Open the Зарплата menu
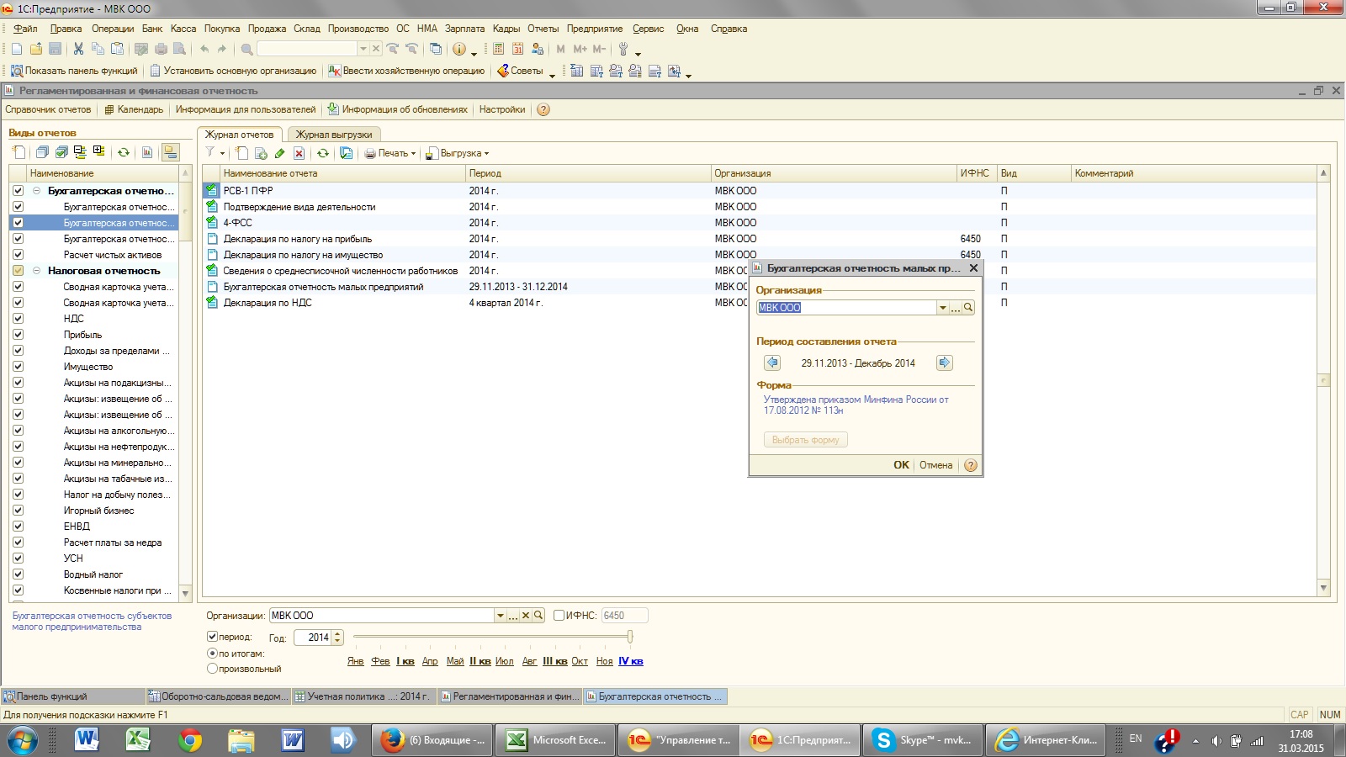The image size is (1346, 757). point(464,29)
